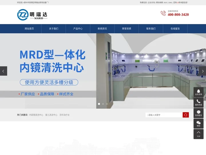Image resolution: width=206 pixels, height=155 pixels.
Task: Click hot keyword 内窥镜清洗中心
Action: 36,115
